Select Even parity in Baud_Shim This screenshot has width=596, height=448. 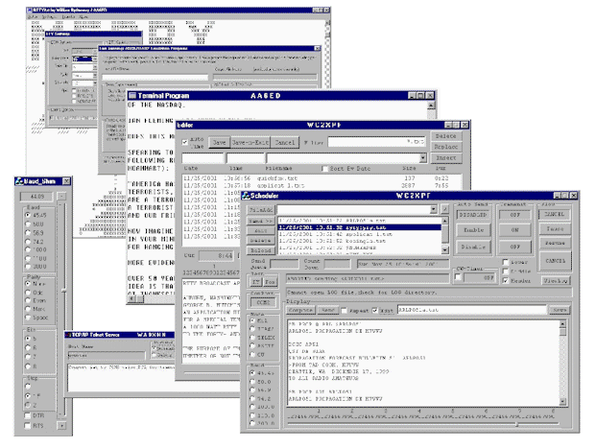(28, 300)
